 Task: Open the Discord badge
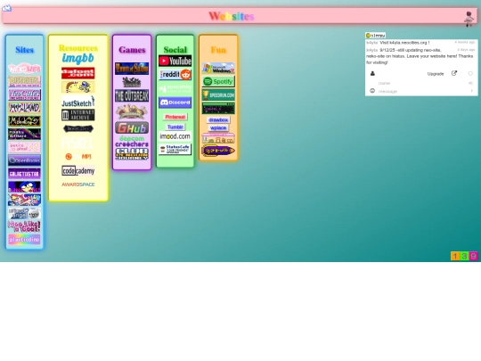pyautogui.click(x=175, y=103)
